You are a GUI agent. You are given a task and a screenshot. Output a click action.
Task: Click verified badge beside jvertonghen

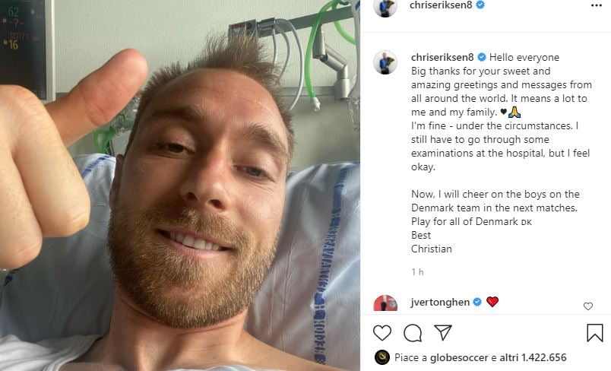point(477,302)
